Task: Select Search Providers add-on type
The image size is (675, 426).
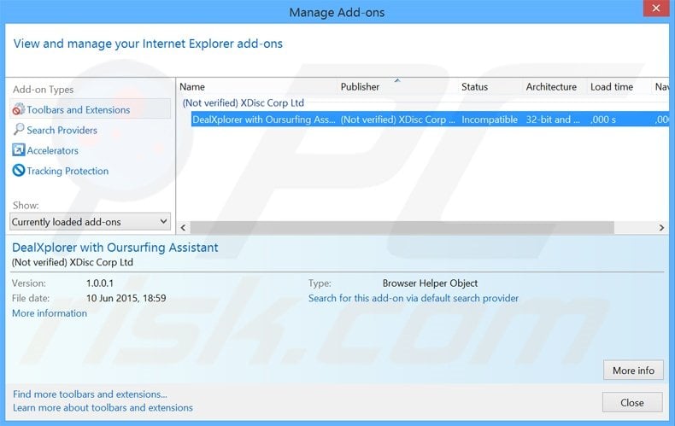Action: (62, 130)
